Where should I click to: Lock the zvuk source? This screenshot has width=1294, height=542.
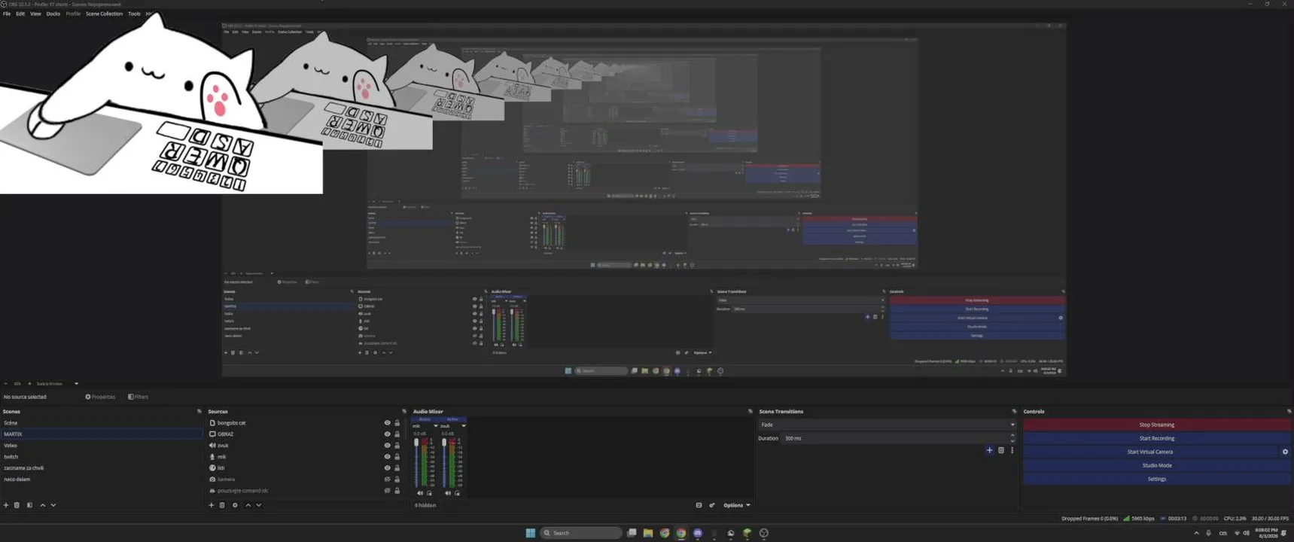pyautogui.click(x=397, y=446)
